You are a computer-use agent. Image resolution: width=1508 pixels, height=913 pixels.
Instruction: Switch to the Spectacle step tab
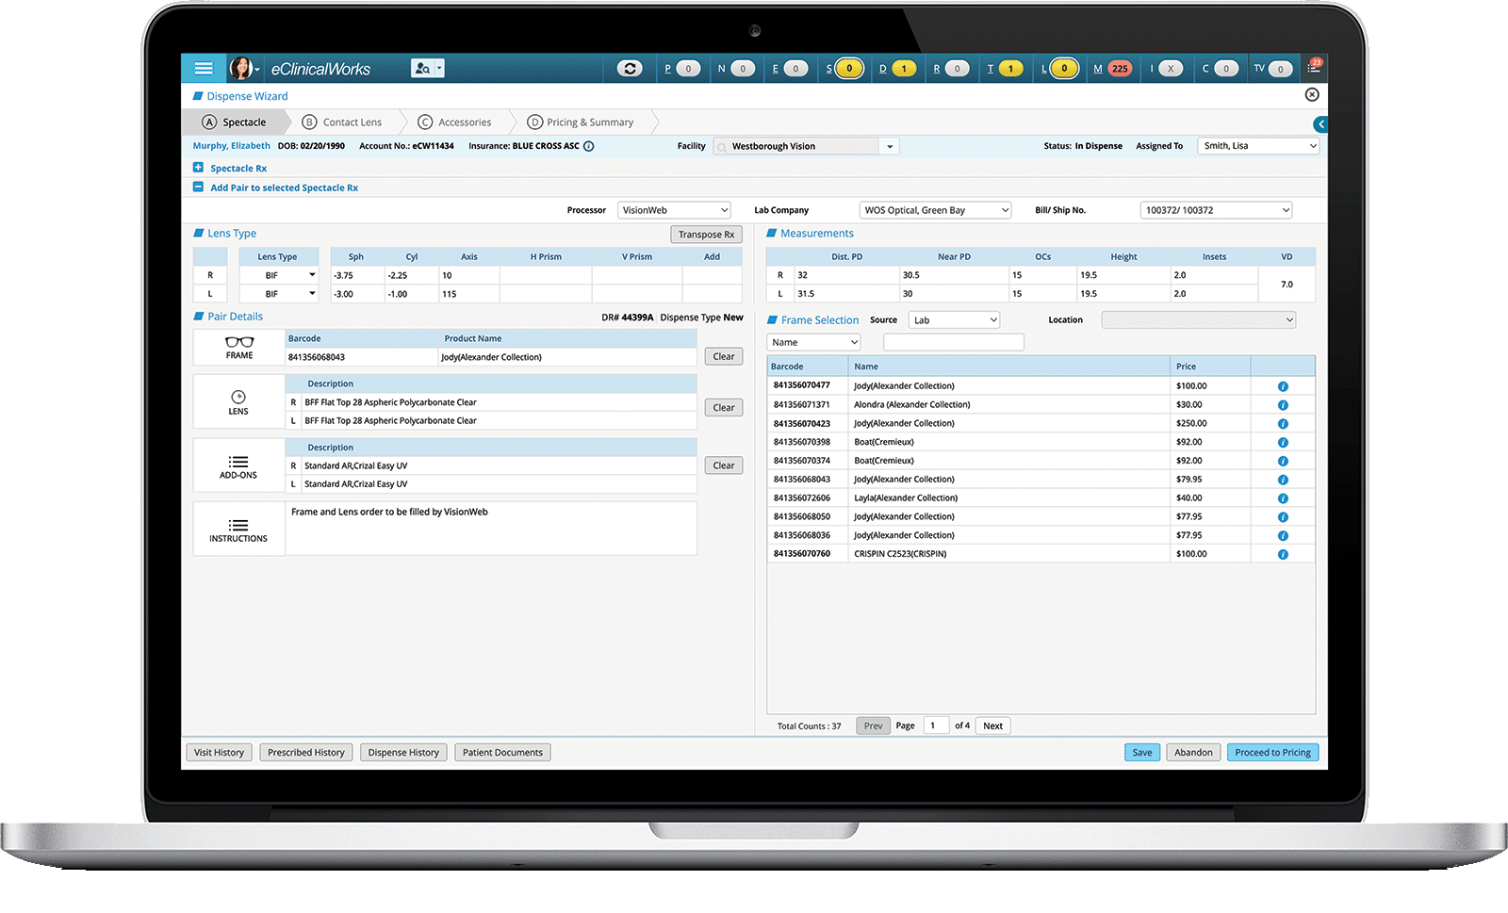235,122
